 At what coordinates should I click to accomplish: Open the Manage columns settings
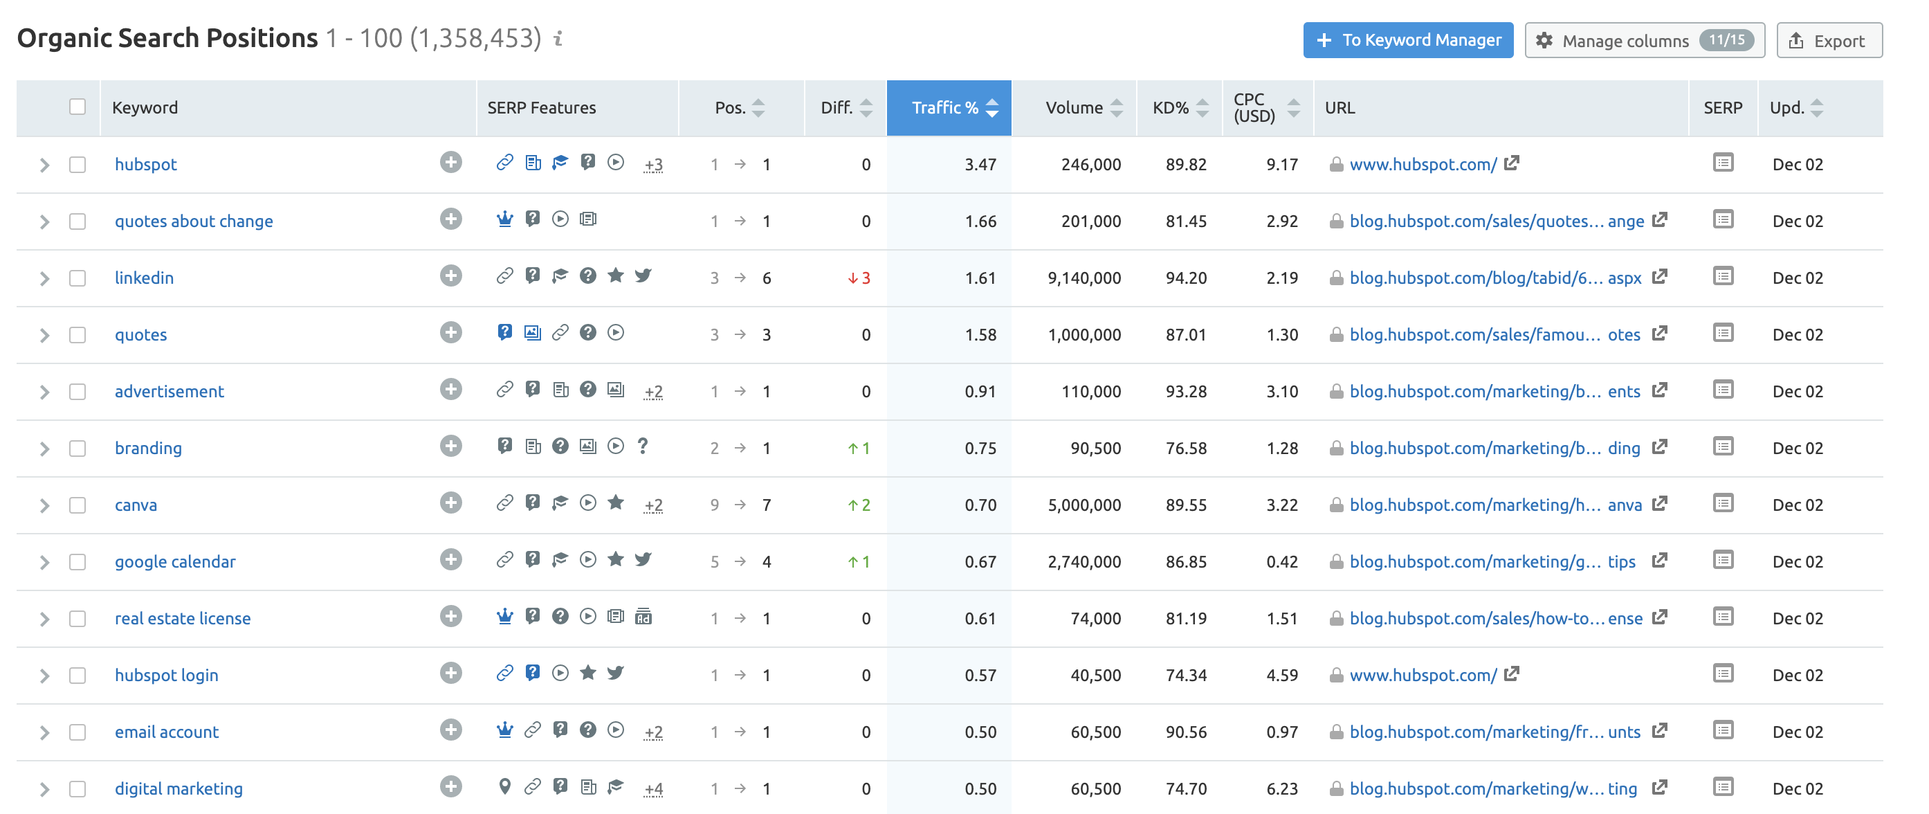1644,40
